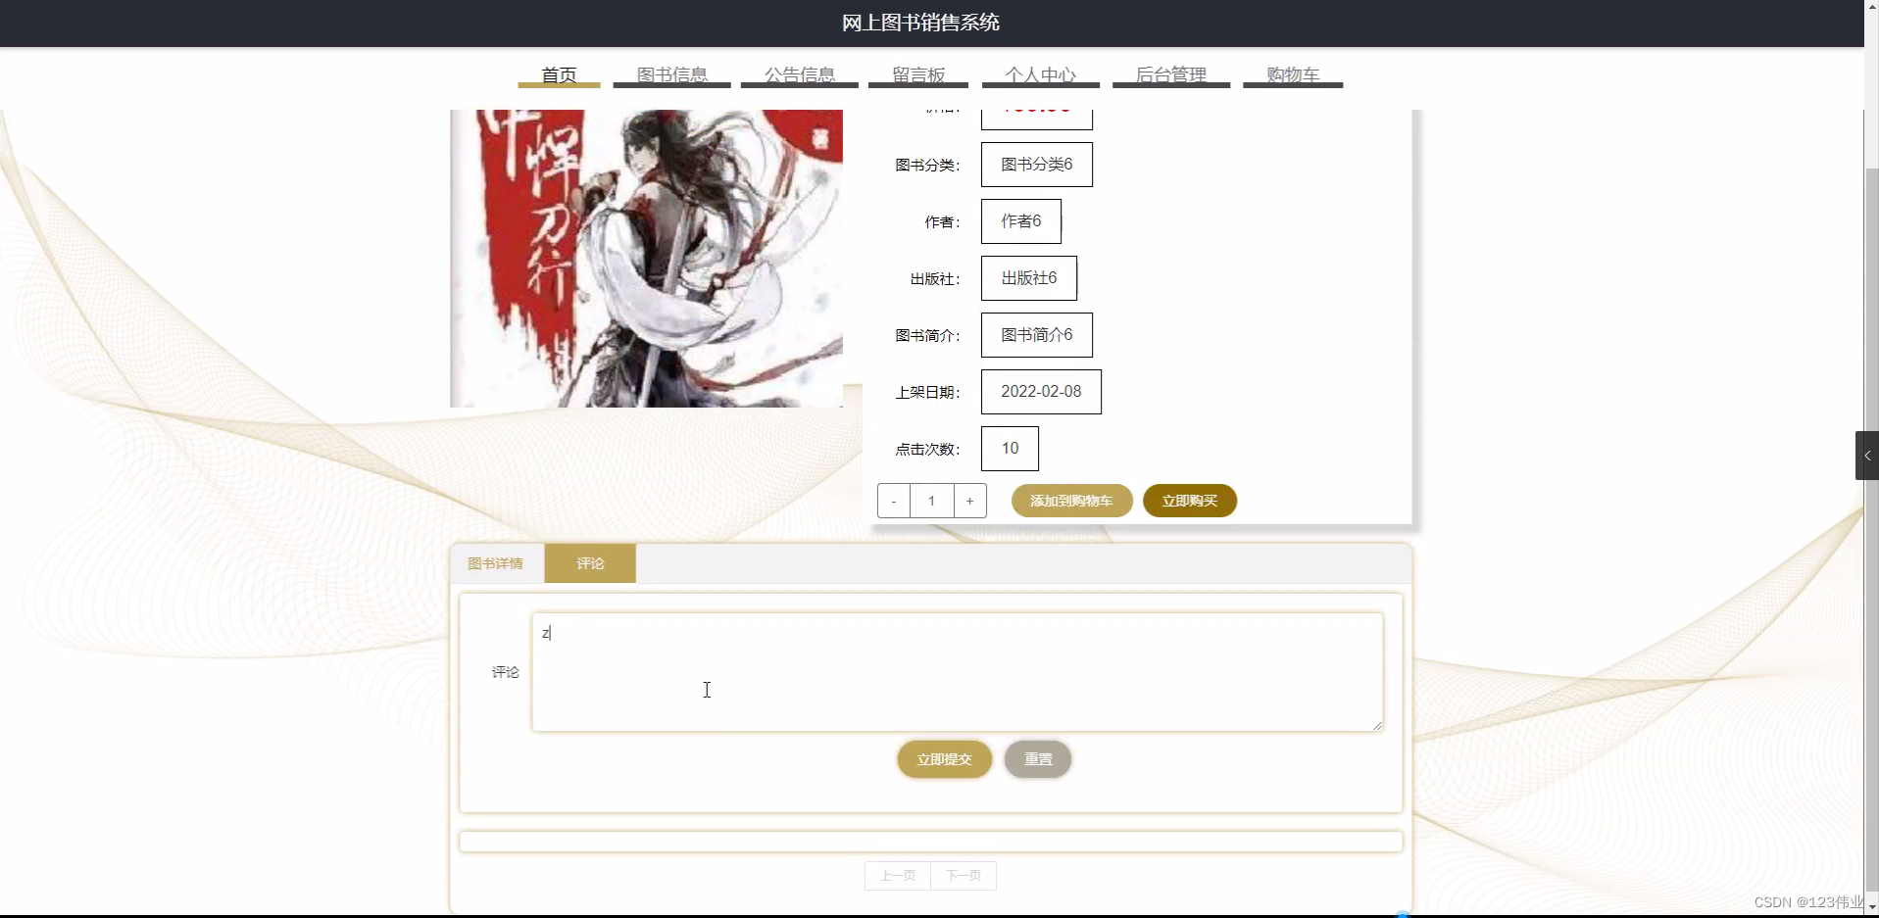This screenshot has height=918, width=1879.
Task: Go to next page with 下一页
Action: pos(964,875)
